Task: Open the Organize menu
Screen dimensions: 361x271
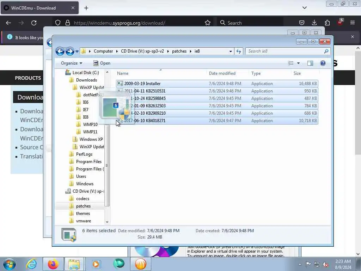Action: (x=71, y=63)
